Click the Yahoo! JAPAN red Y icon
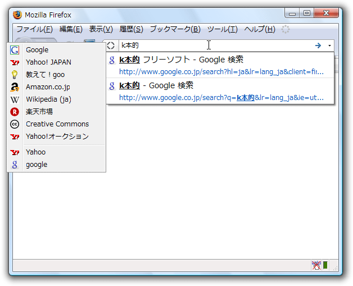Viewport: 353px width, 286px height. (x=15, y=62)
